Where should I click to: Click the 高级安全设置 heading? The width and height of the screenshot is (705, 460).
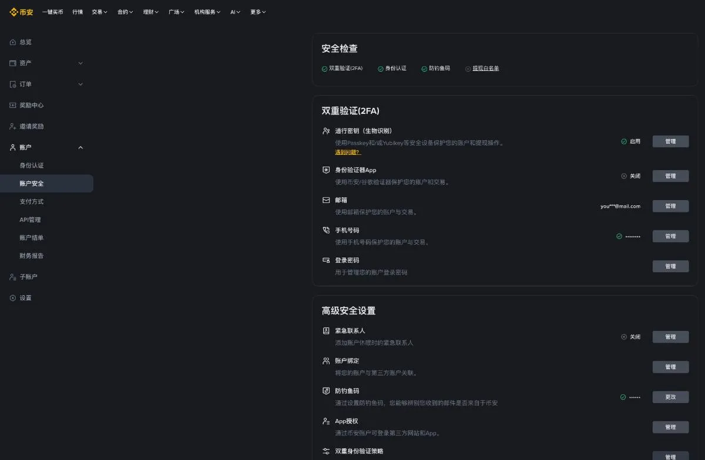pyautogui.click(x=348, y=310)
